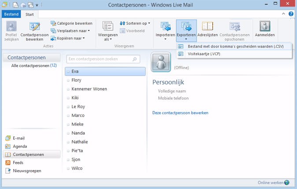Select Contactpersonen in the sidebar

[x=32, y=155]
